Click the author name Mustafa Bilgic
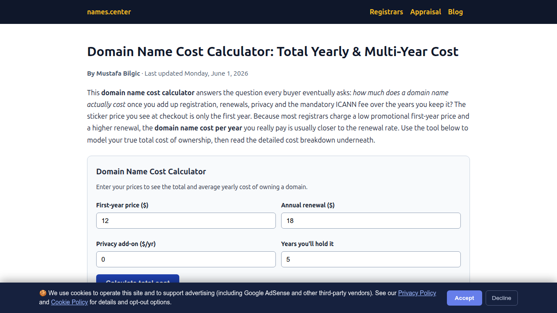The image size is (557, 313). [x=118, y=73]
